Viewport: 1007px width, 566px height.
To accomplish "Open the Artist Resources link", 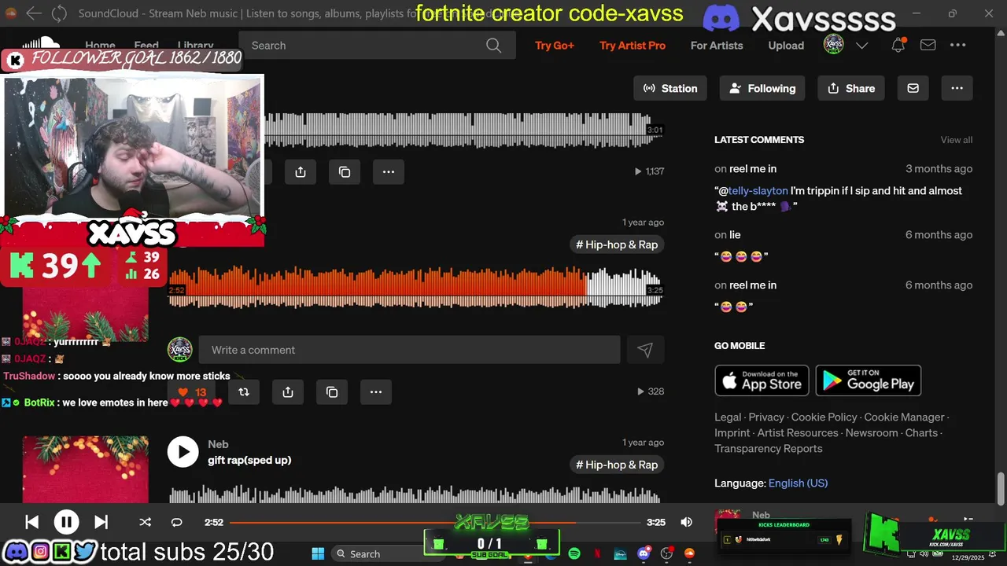I will (x=797, y=433).
